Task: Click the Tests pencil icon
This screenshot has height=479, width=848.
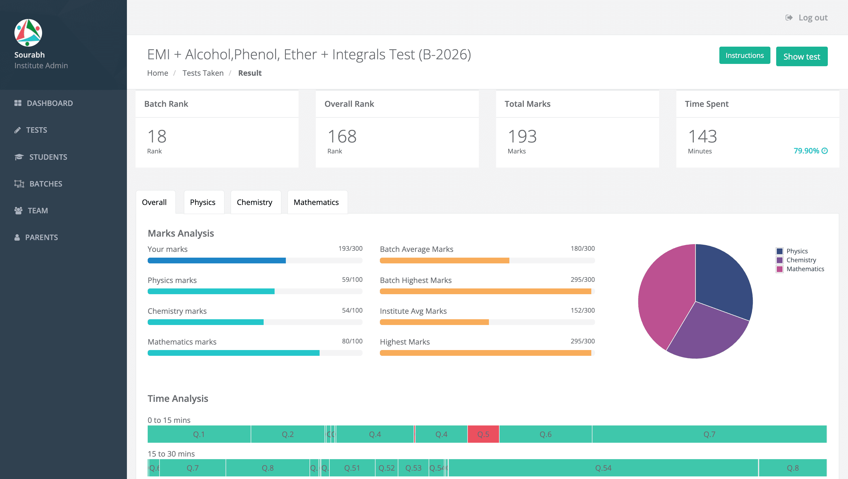Action: 18,130
